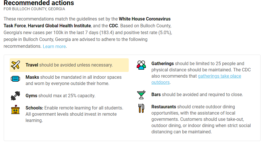The image size is (264, 143).
Task: Click the Recommended actions heading
Action: pyautogui.click(x=39, y=3)
